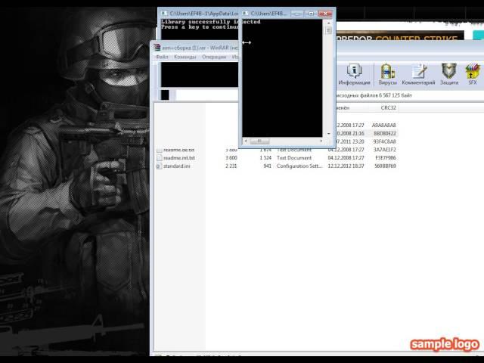Click CRC32 value F3E7F986
The width and height of the screenshot is (484, 363).
click(386, 158)
